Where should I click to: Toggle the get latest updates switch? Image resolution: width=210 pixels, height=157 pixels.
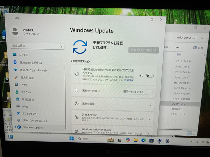point(149,76)
